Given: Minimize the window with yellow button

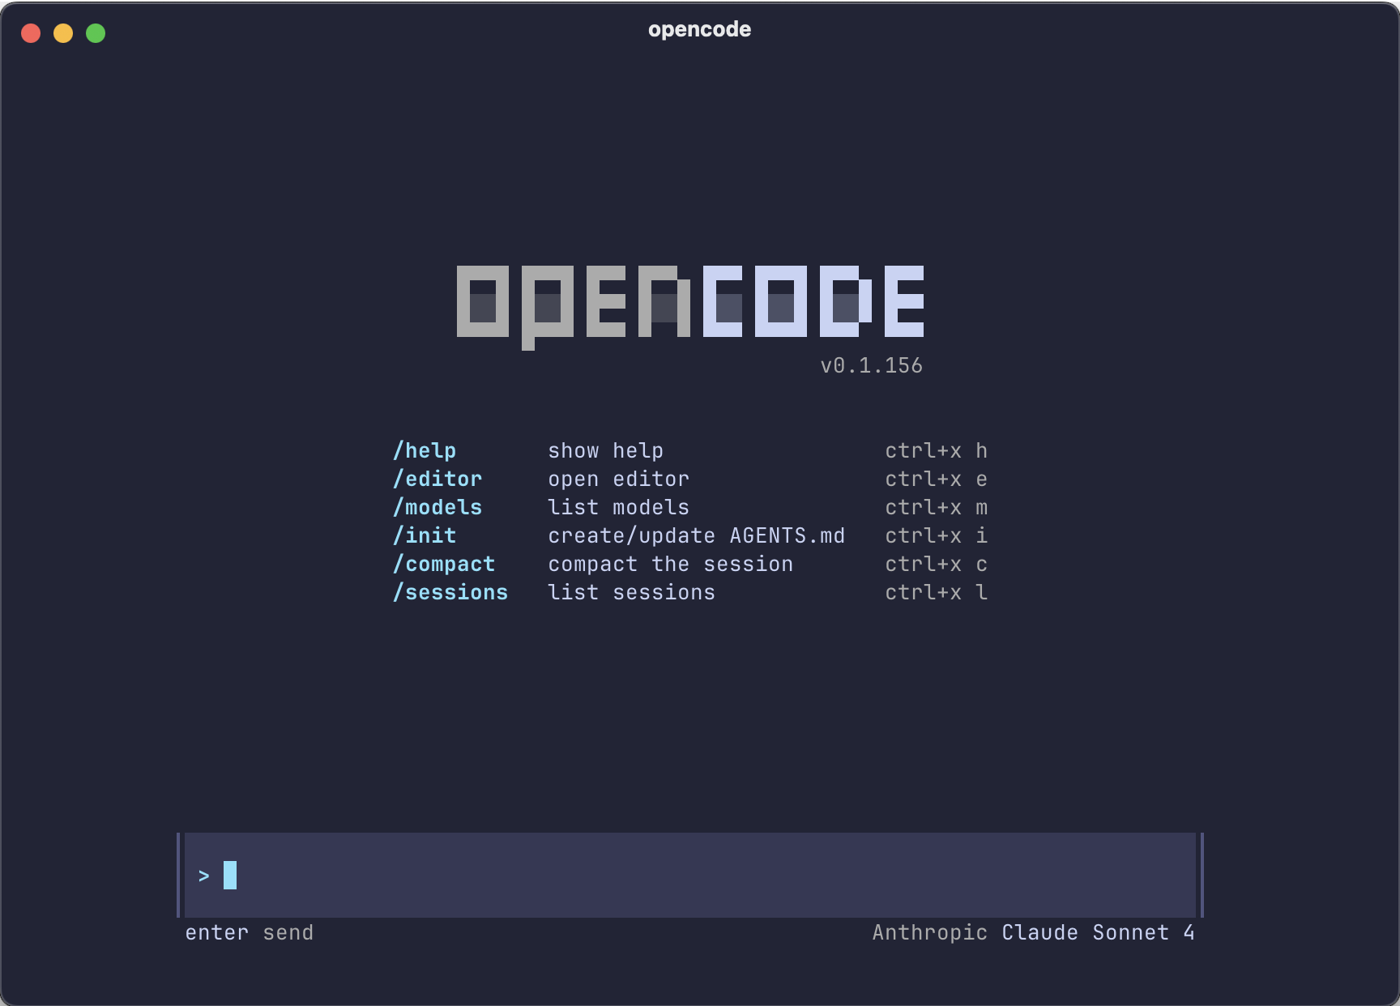Looking at the screenshot, I should tap(63, 33).
